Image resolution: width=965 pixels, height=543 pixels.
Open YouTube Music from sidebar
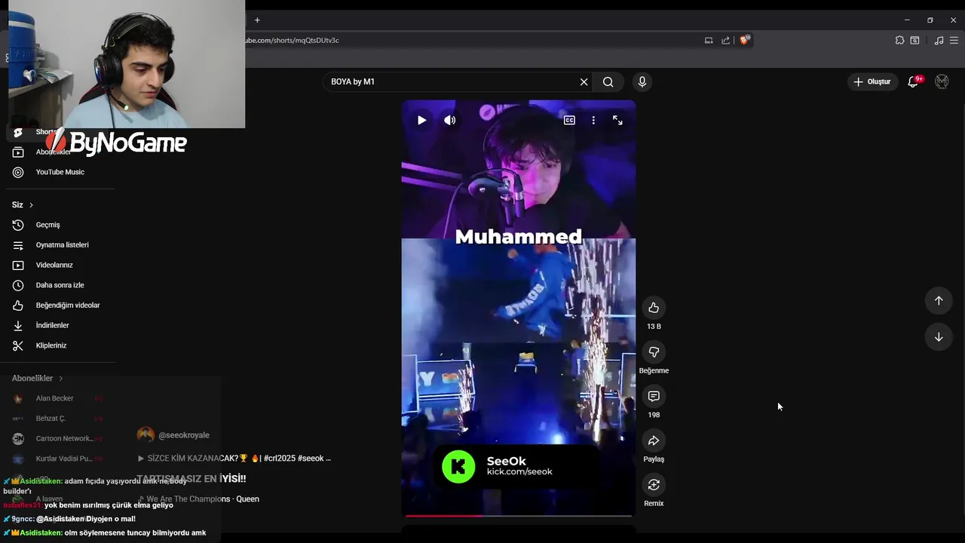(60, 172)
